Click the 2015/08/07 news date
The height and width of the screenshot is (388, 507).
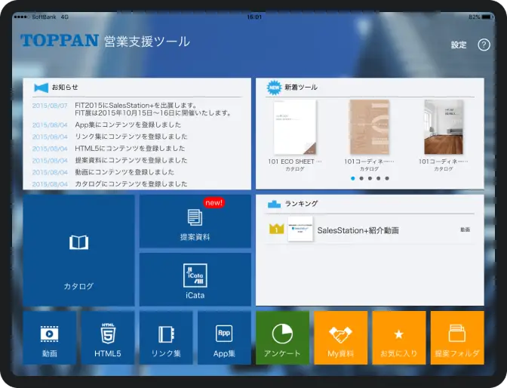[x=50, y=106]
